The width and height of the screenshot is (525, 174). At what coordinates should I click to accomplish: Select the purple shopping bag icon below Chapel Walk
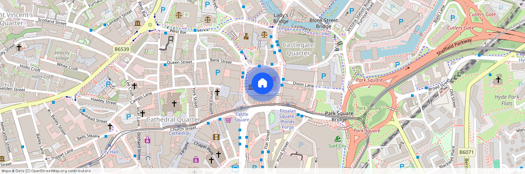[196, 159]
